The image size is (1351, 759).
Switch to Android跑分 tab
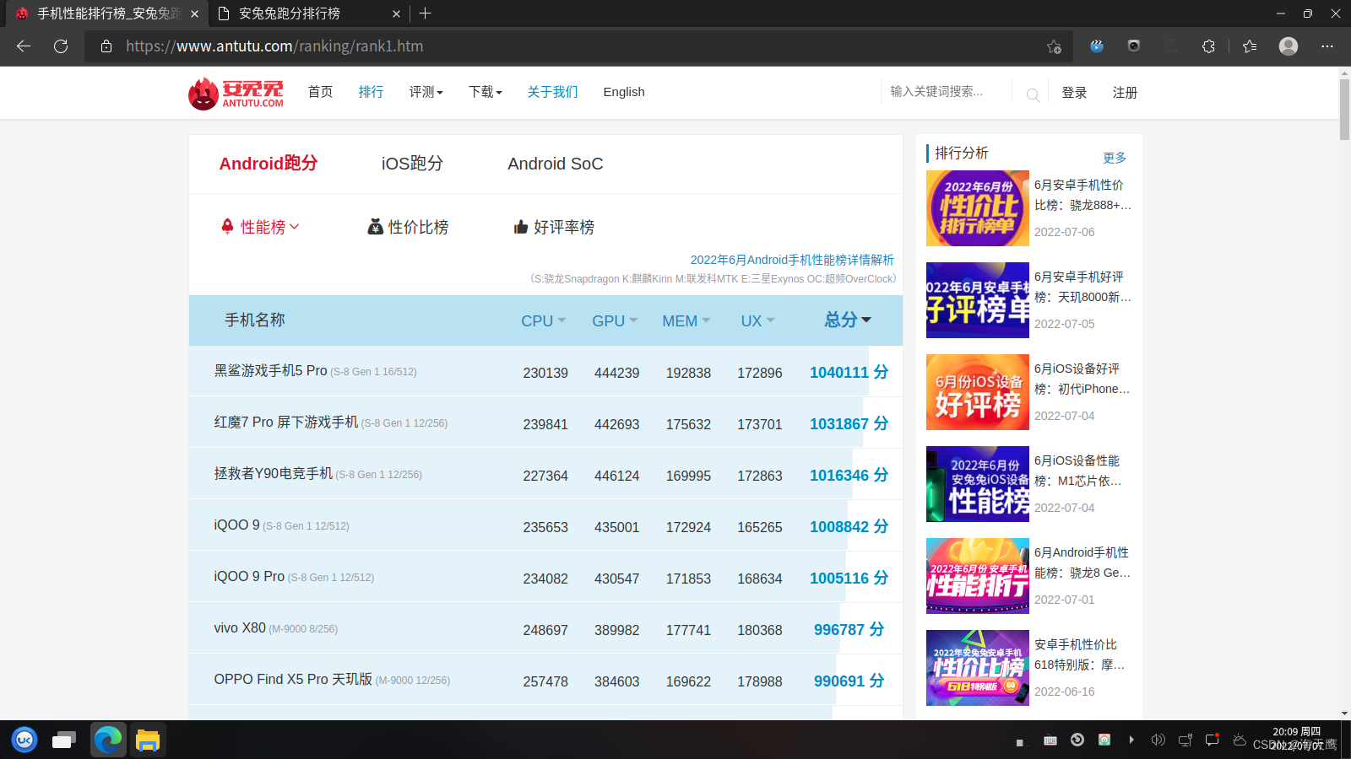[269, 164]
